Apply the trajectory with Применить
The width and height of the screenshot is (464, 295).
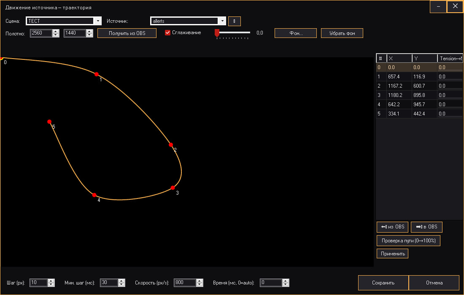point(392,253)
